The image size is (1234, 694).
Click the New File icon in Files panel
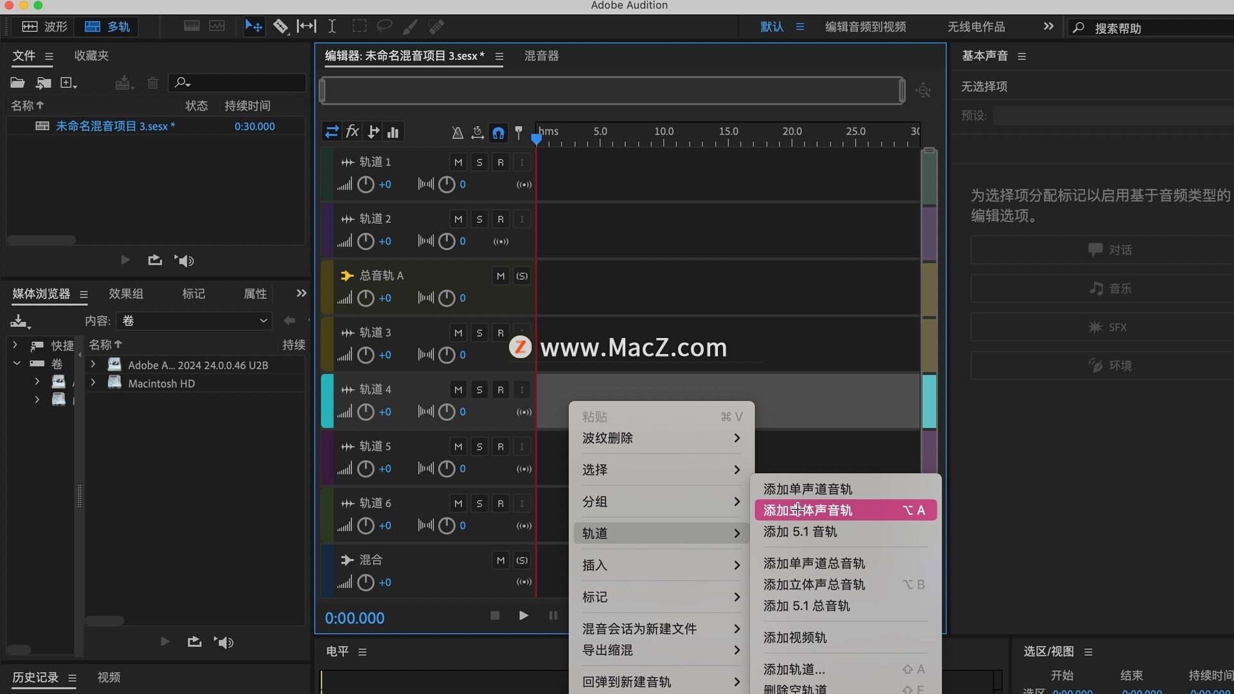click(x=68, y=82)
